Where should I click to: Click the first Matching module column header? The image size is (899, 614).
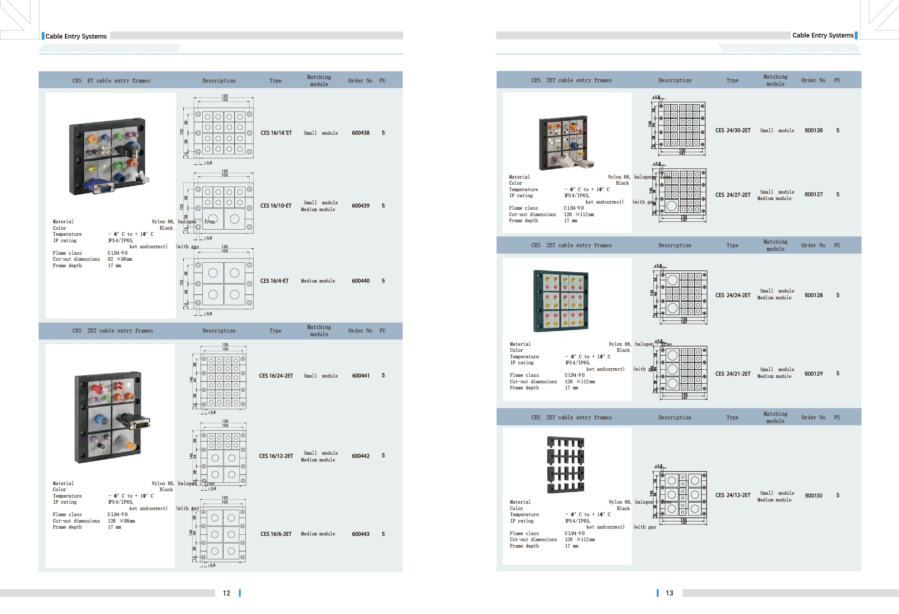[x=319, y=80]
